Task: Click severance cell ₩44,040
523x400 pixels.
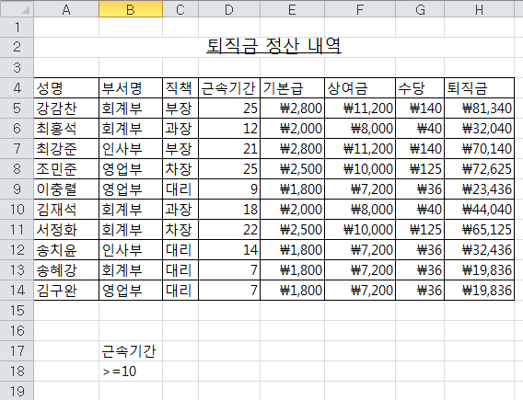Action: [x=480, y=210]
